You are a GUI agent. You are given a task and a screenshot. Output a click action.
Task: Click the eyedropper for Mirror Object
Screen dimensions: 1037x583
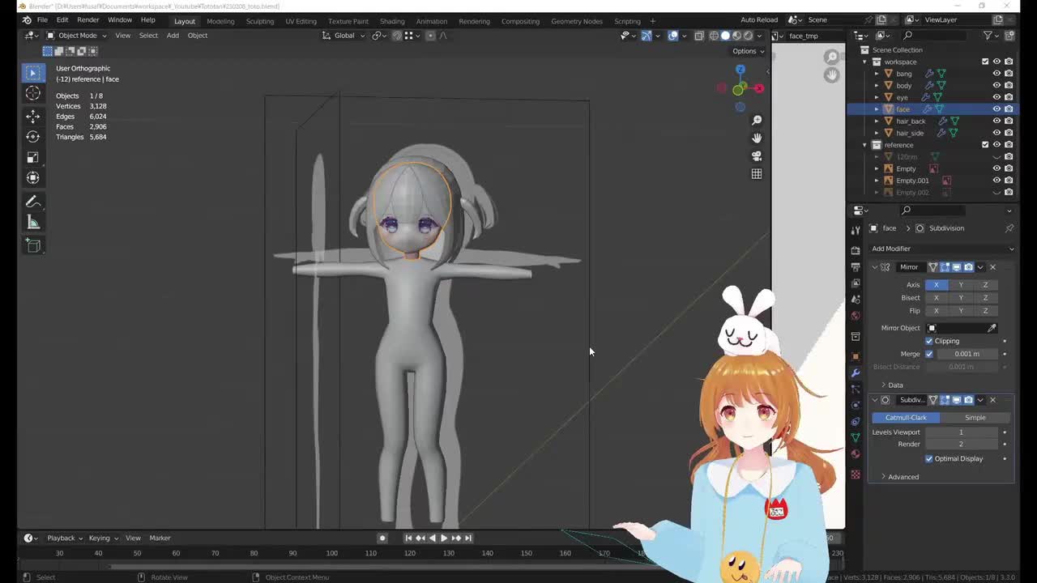[x=992, y=328]
